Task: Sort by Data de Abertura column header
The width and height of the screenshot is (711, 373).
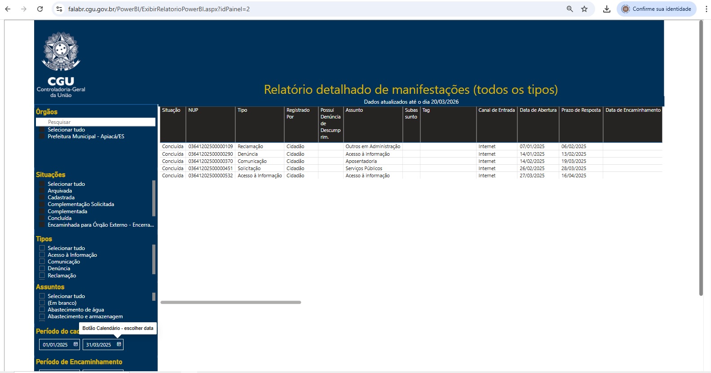Action: tap(538, 124)
